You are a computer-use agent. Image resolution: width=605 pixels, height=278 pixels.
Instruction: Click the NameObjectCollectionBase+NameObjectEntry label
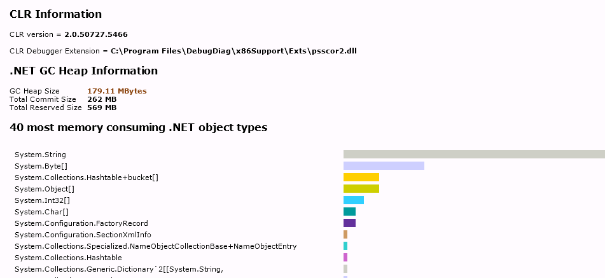[155, 246]
